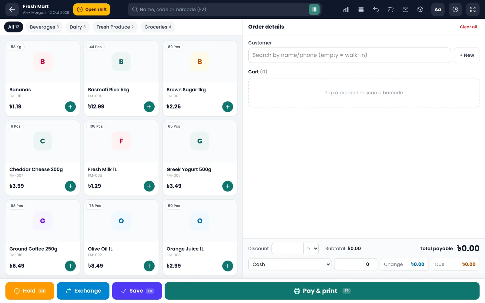This screenshot has height=303, width=485.
Task: Add Fresh Milk 1L using plus icon
Action: pos(149,186)
